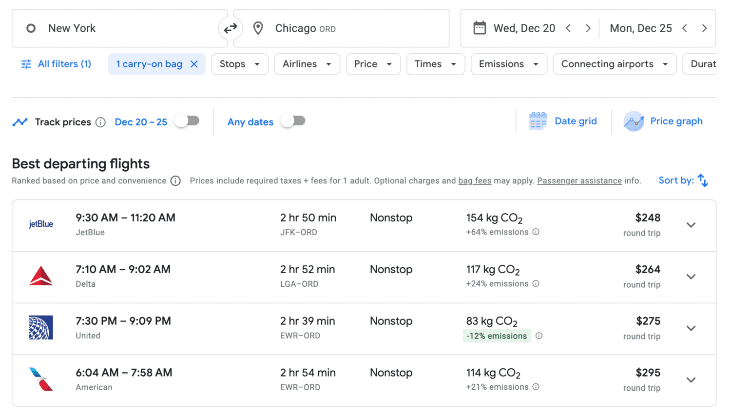Click the United airline logo
This screenshot has height=418, width=731.
pyautogui.click(x=41, y=328)
